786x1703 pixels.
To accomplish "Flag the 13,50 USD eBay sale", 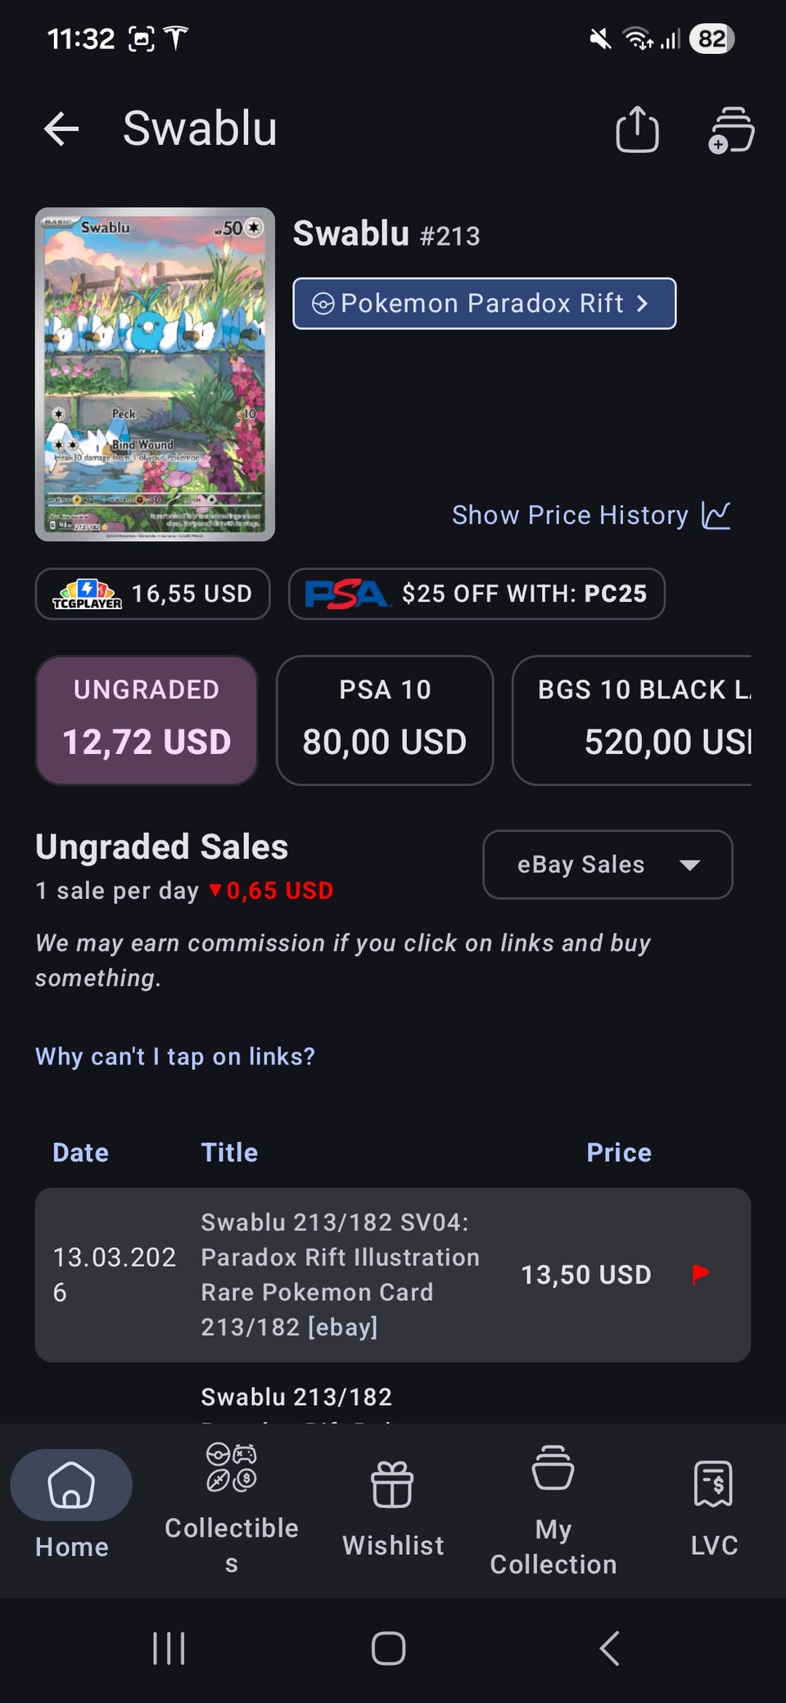I will [x=700, y=1274].
